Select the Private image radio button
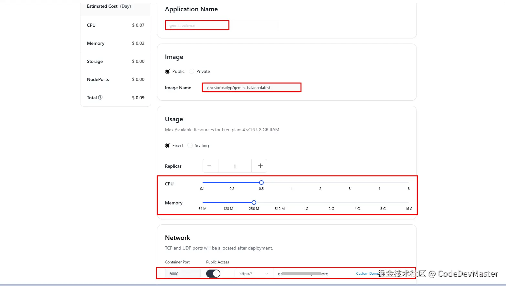Image resolution: width=506 pixels, height=286 pixels. (192, 71)
